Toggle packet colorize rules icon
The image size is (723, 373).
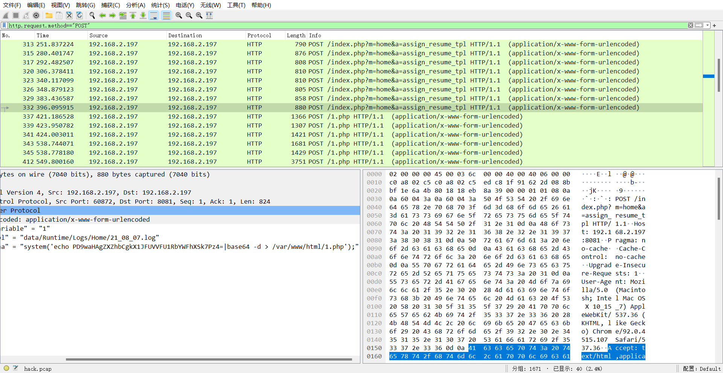[166, 15]
